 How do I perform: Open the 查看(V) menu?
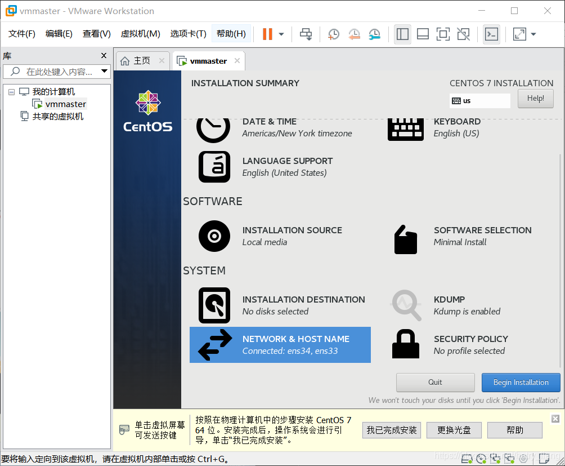pos(96,34)
